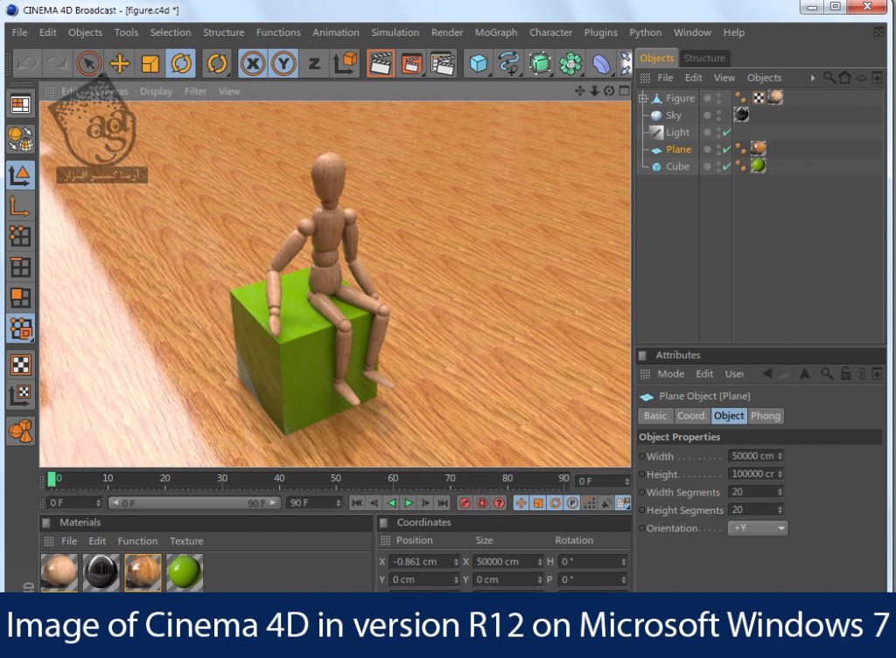This screenshot has width=896, height=658.
Task: Toggle Cube enabled checkmark
Action: click(727, 167)
